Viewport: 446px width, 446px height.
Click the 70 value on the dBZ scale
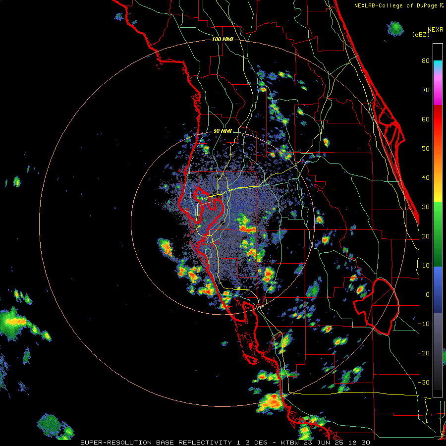(x=426, y=90)
